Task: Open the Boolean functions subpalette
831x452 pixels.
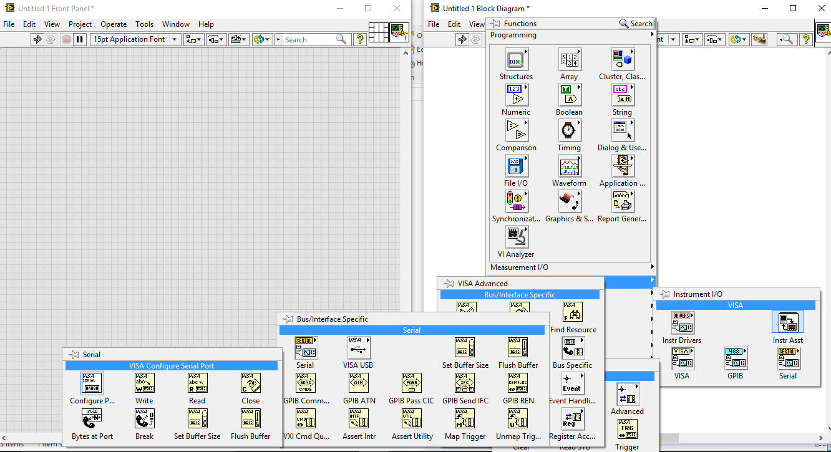Action: point(569,95)
